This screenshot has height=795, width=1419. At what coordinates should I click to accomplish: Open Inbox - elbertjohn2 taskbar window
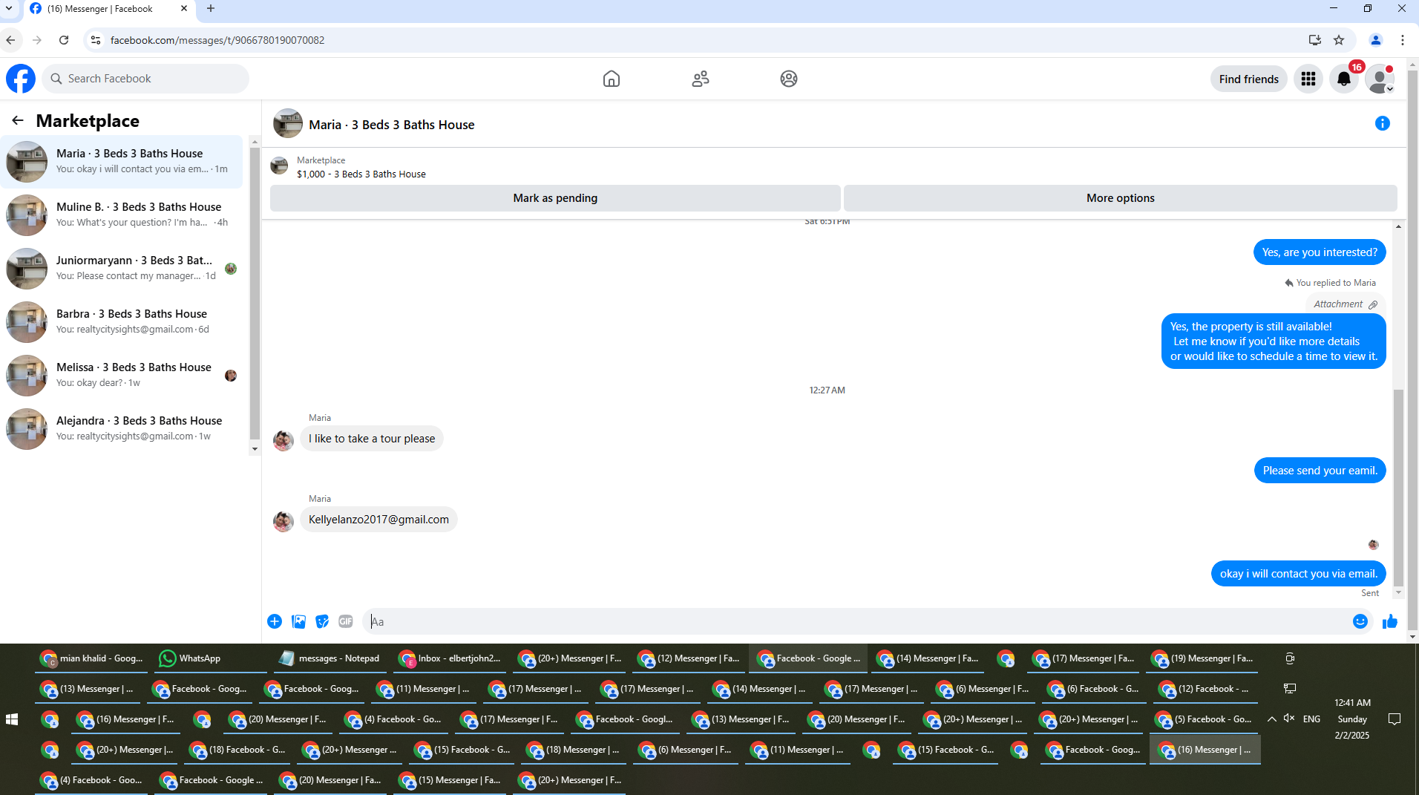tap(450, 658)
